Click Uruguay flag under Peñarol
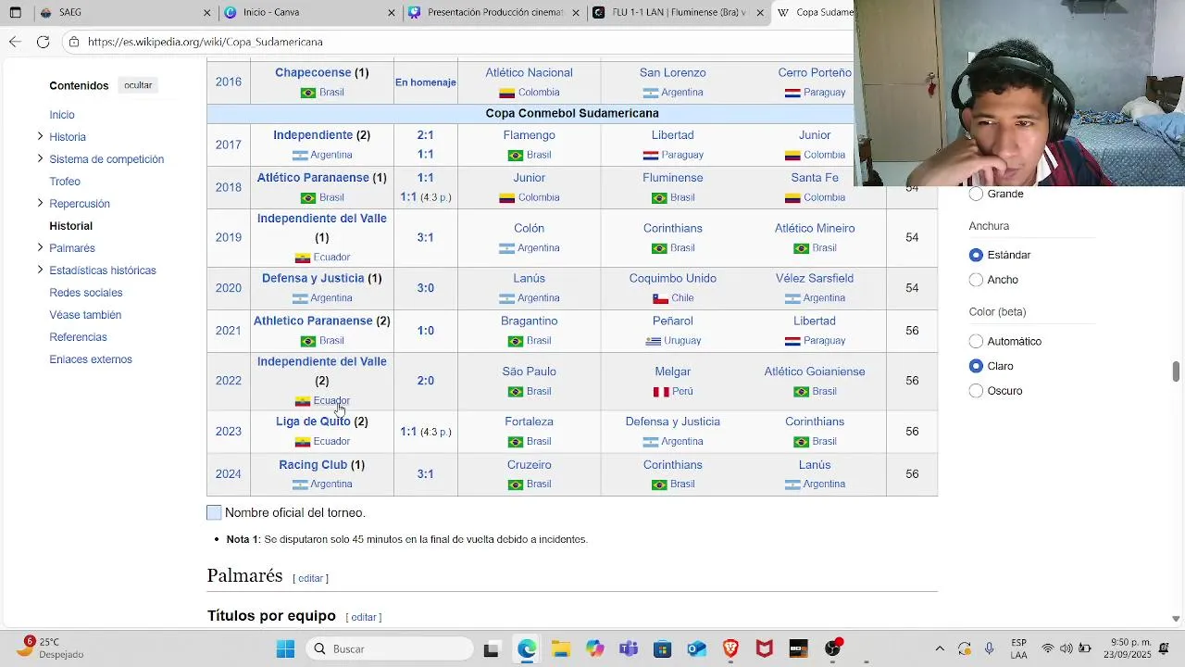Image resolution: width=1185 pixels, height=667 pixels. (654, 341)
